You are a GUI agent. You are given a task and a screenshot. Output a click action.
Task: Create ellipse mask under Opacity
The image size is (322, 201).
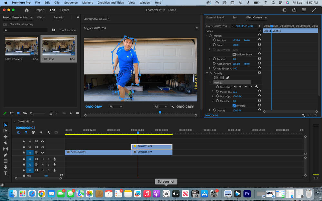point(216,78)
